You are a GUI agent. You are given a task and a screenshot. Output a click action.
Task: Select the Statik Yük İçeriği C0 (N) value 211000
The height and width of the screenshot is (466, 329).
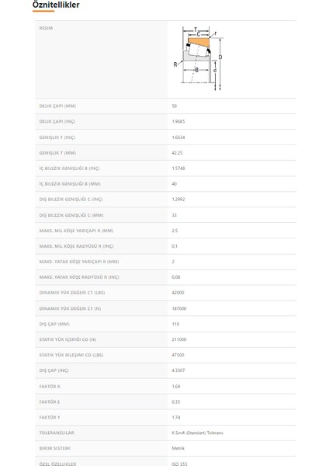179,339
